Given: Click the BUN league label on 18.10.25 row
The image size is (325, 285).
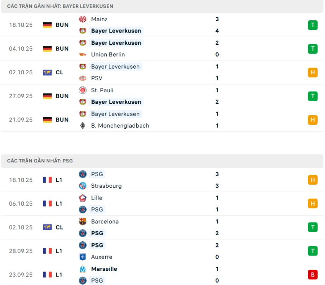Looking at the screenshot, I should click(x=62, y=25).
